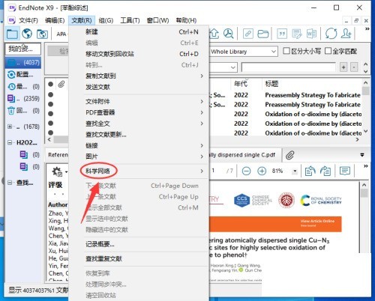Click the return to Word icon
The width and height of the screenshot is (375, 301).
pos(311,34)
